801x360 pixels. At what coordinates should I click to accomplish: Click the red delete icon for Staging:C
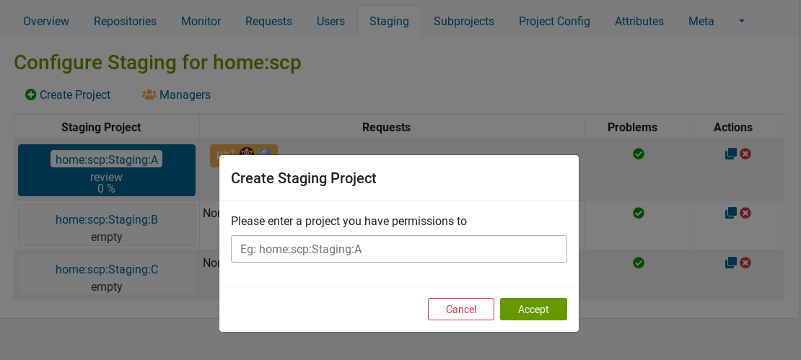point(745,263)
